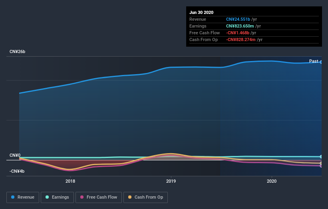Viewport: 328px width, 209px height.
Task: Click the Earnings label in tooltip
Action: pos(198,26)
